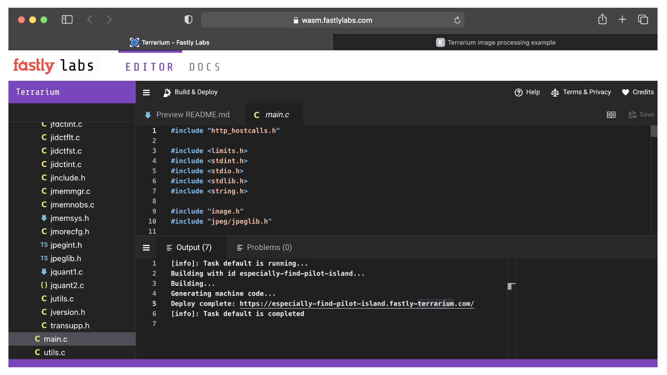Open hamburger menu beside Build & Deploy
This screenshot has width=667, height=375.
146,92
